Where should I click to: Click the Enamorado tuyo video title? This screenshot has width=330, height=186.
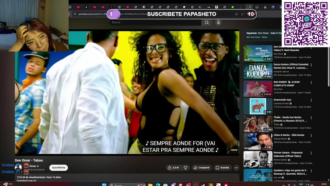[282, 100]
